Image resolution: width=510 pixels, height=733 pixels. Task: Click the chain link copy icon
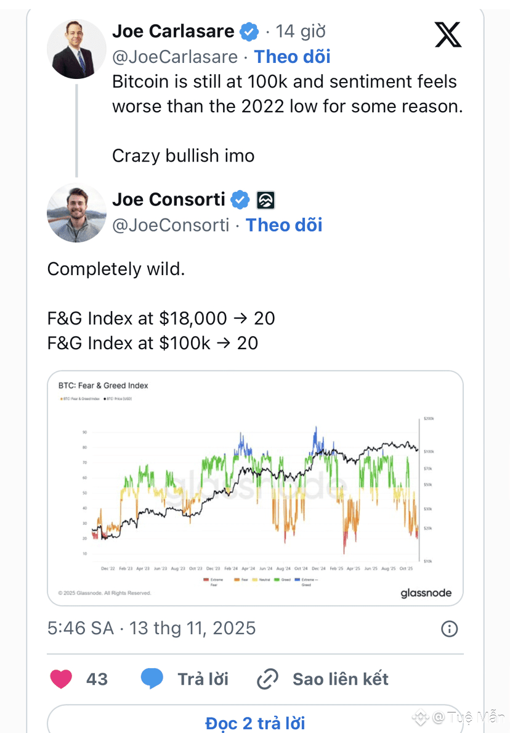(x=267, y=679)
